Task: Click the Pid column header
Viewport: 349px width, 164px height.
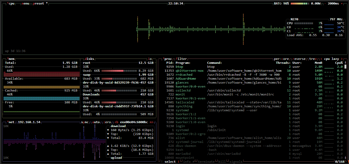Action: (170, 63)
